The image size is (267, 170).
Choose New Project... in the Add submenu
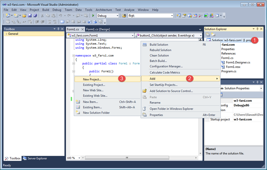click(x=108, y=79)
